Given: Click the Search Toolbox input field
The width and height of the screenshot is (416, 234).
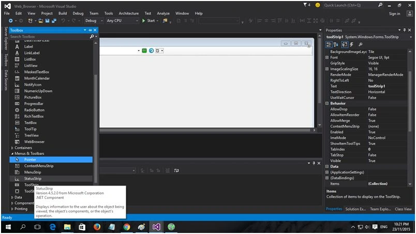Looking at the screenshot, I should pos(49,37).
